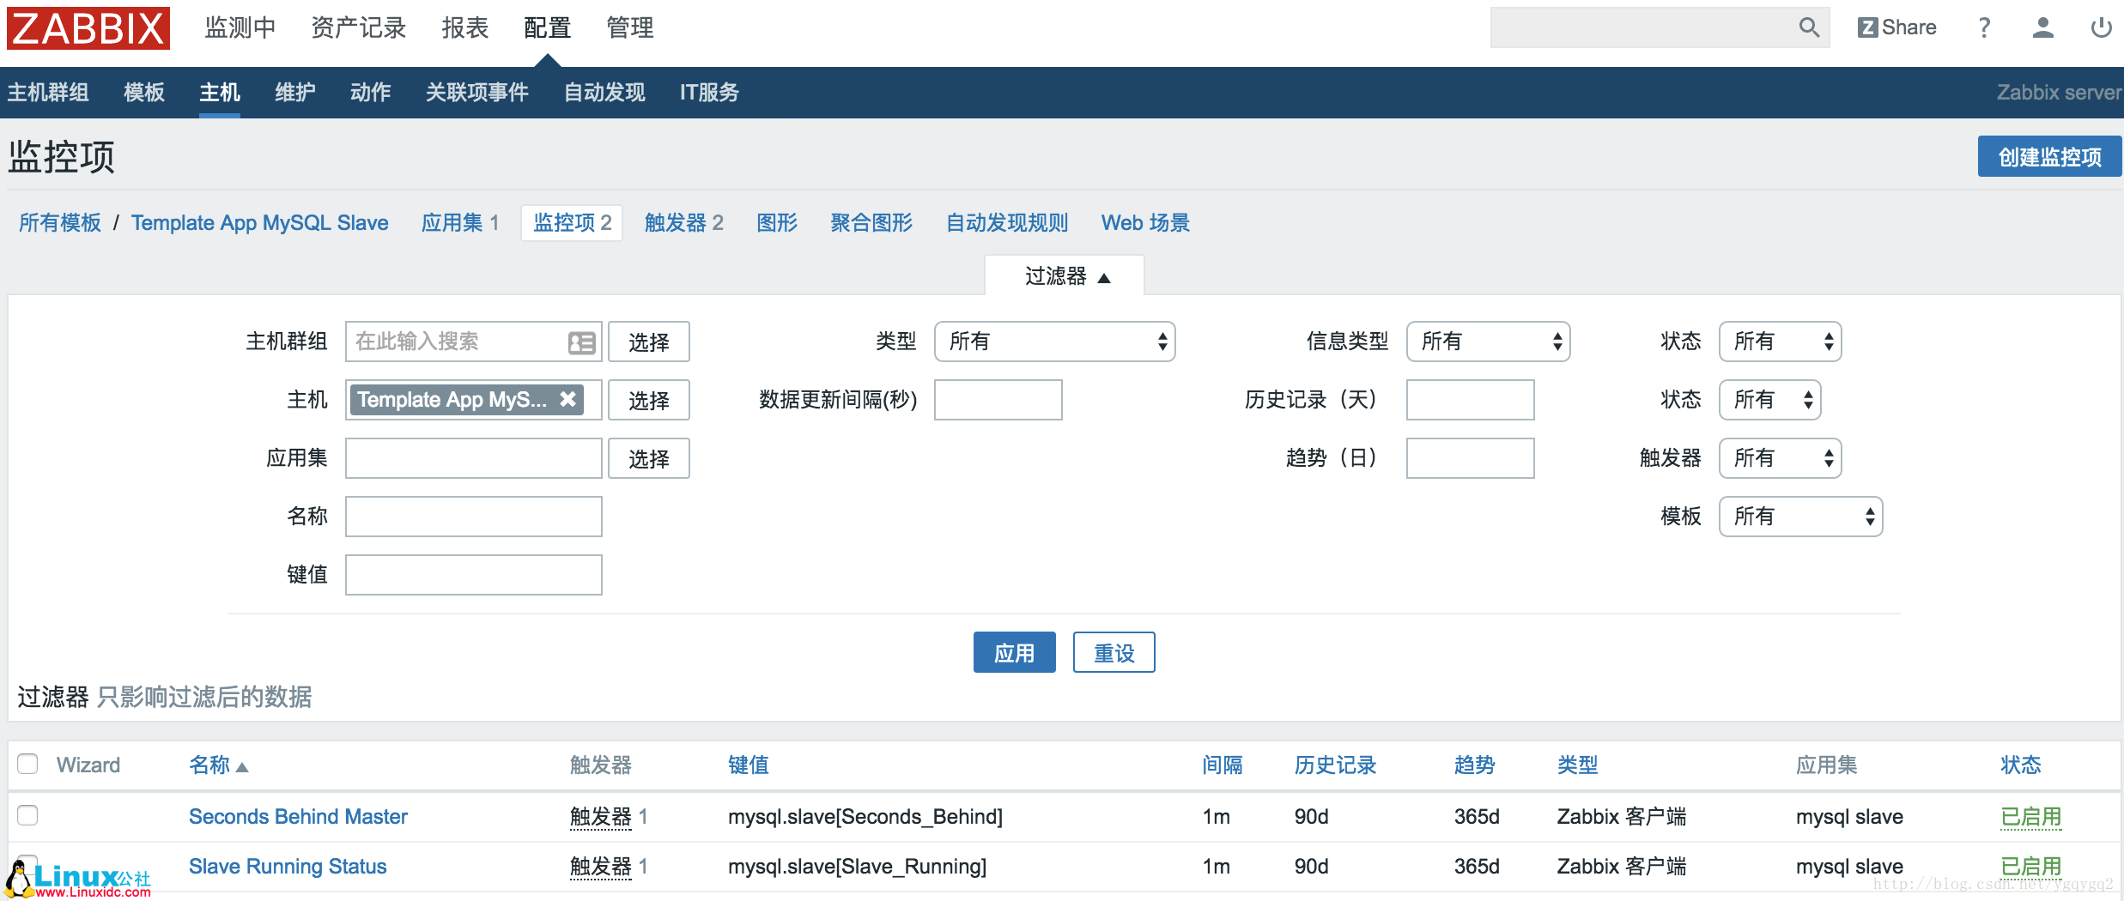Go to 模板 submenu
Screen dimensions: 2124x901
click(144, 93)
